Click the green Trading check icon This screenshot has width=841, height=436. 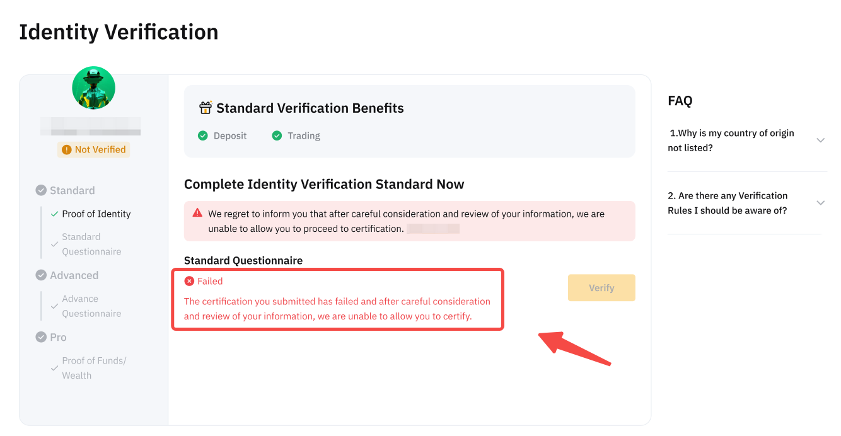[x=277, y=135]
